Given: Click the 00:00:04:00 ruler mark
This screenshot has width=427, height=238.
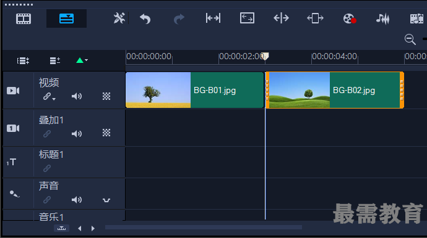Looking at the screenshot, I should (334, 57).
